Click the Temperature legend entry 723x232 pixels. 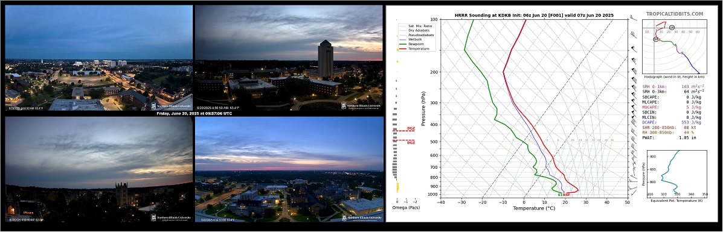(414, 48)
